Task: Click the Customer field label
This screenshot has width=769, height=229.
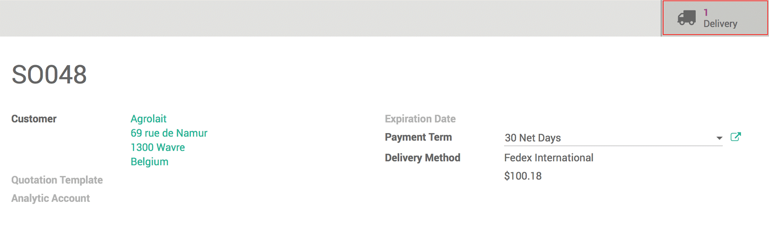Action: pyautogui.click(x=34, y=119)
